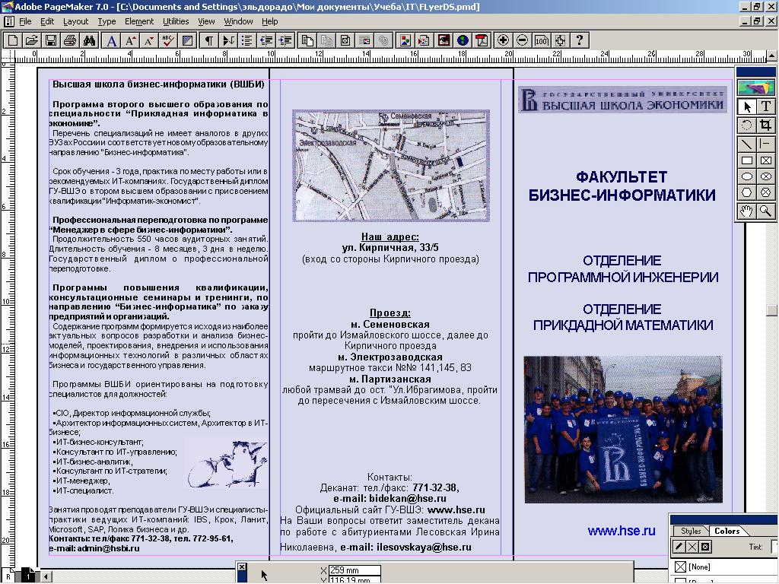This screenshot has width=779, height=584.
Task: Apply bullets and numbering from toolbar
Action: click(247, 40)
